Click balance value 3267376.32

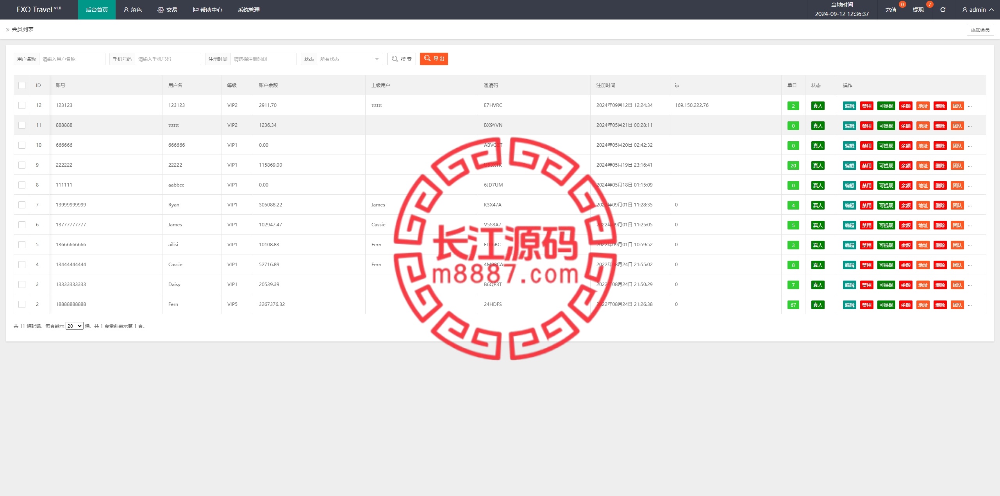pyautogui.click(x=272, y=304)
